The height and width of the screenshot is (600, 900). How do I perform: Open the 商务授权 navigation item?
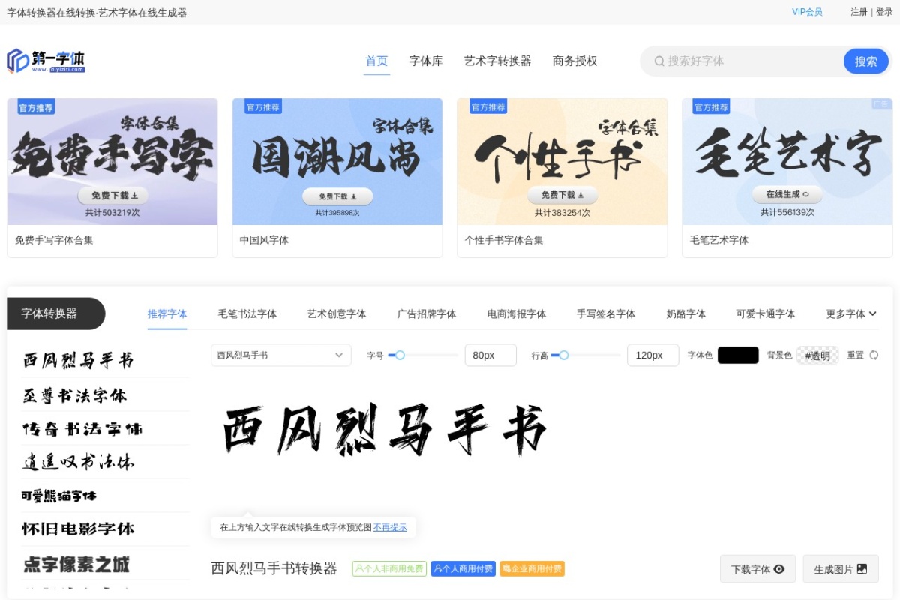[x=575, y=61]
